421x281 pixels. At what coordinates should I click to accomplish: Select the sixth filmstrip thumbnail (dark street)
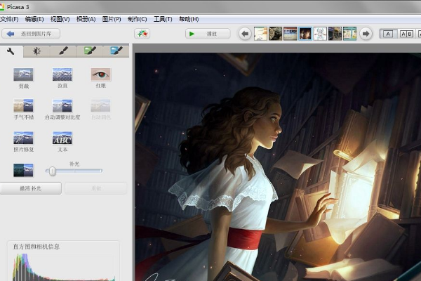(x=335, y=34)
